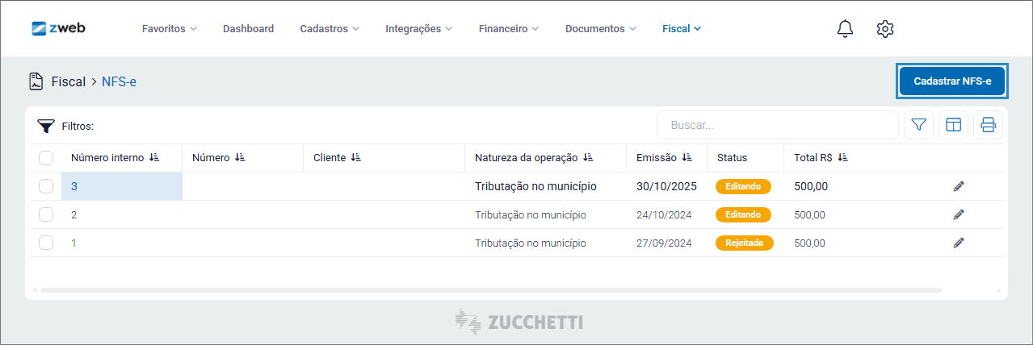Edit the Rejeitada invoice with pencil icon
This screenshot has width=1033, height=345.
pos(959,243)
